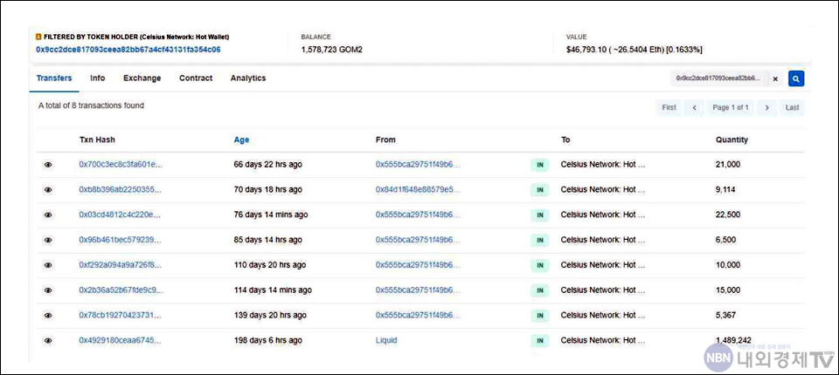Clear the address filter with the X icon
The width and height of the screenshot is (839, 375).
774,78
